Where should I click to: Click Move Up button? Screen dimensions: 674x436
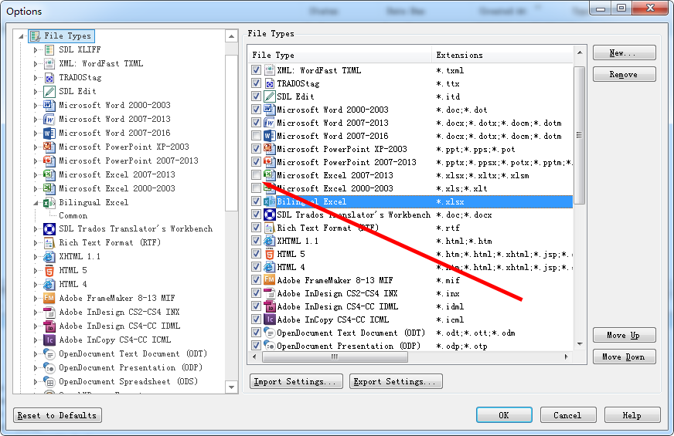coord(624,335)
